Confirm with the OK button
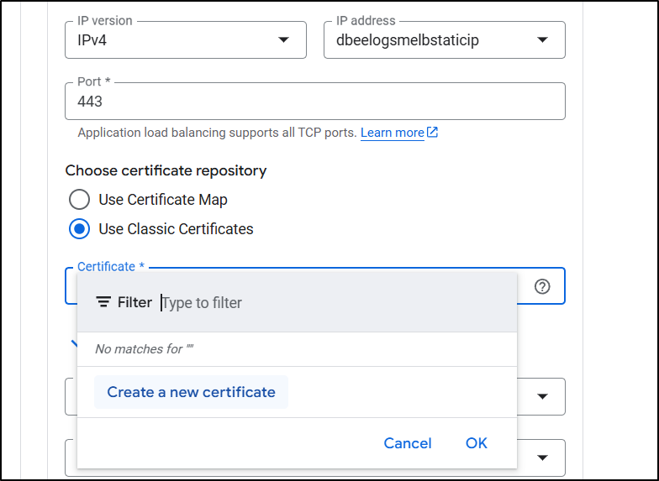Screen dimensions: 659x481 tap(476, 443)
